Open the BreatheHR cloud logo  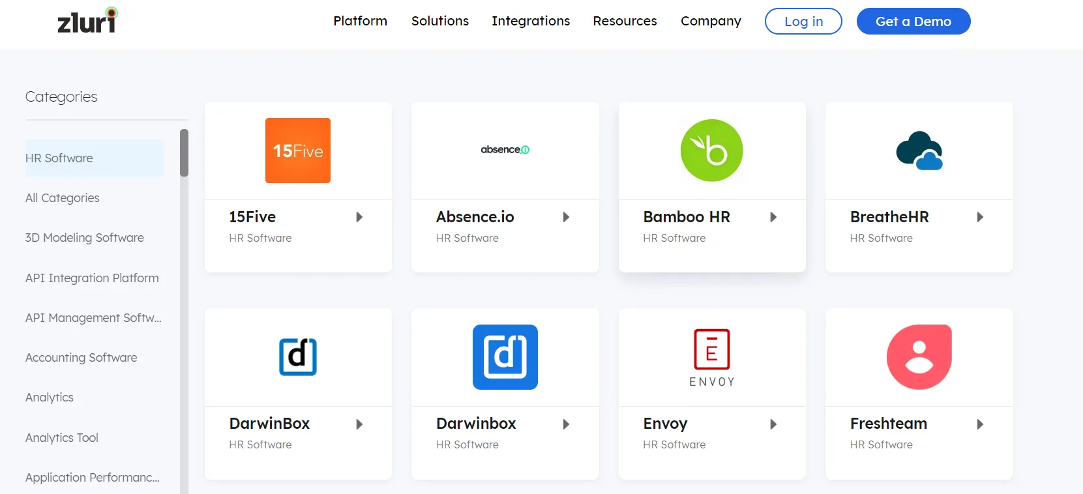tap(919, 151)
